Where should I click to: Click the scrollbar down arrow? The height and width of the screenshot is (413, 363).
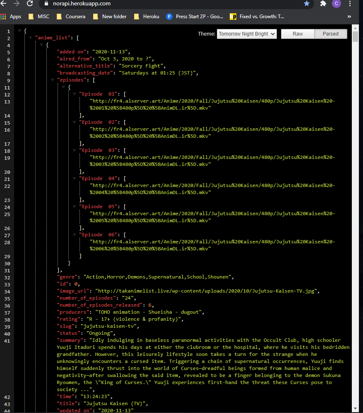click(x=356, y=409)
